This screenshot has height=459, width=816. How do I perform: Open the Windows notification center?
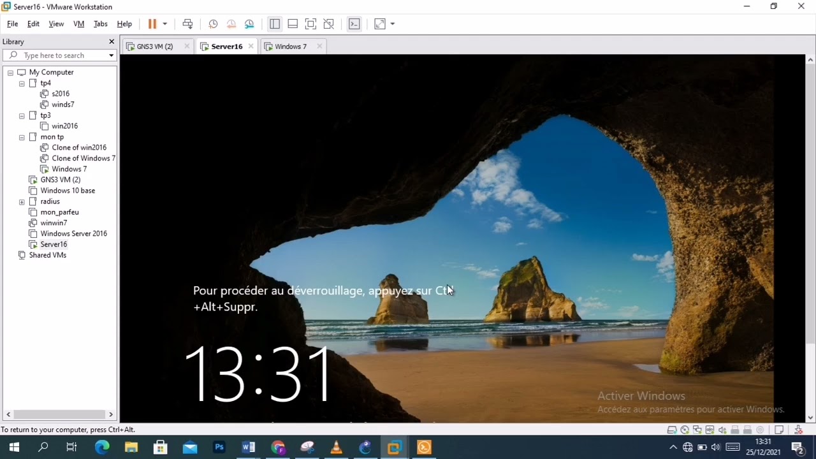point(797,448)
